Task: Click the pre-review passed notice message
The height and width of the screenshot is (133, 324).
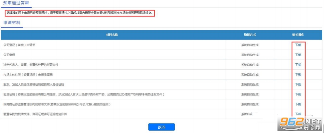Action: (x=80, y=13)
